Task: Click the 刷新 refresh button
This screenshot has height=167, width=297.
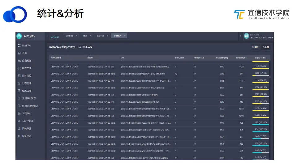Action: coord(255,47)
